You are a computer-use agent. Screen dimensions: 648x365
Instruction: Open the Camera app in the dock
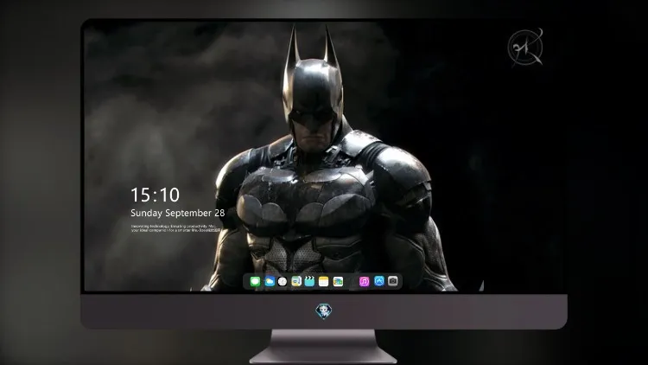(x=393, y=281)
